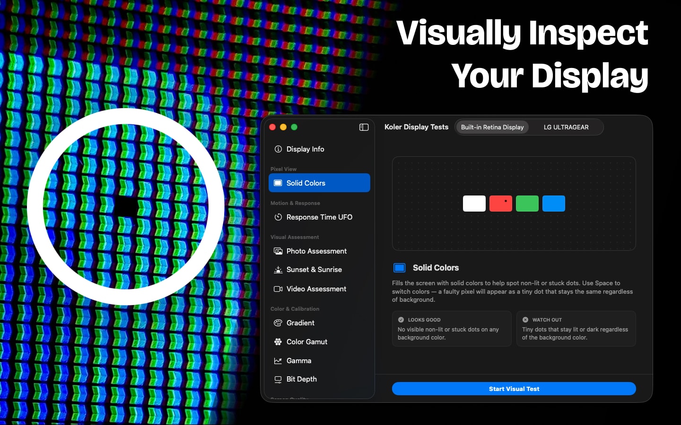
Task: Open Gradient via the palette icon
Action: click(x=278, y=323)
